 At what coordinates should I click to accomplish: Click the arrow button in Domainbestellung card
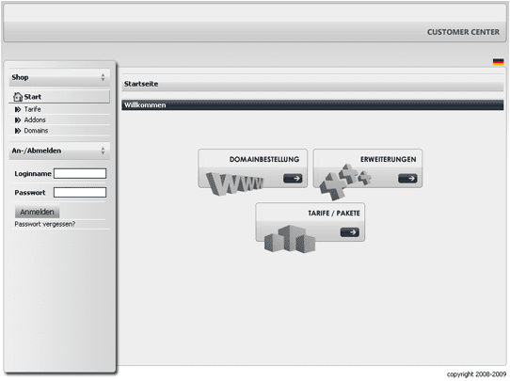point(293,178)
